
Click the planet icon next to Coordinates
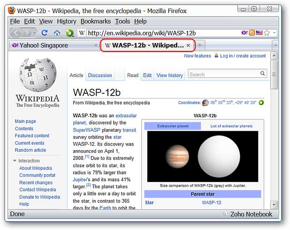[x=205, y=103]
